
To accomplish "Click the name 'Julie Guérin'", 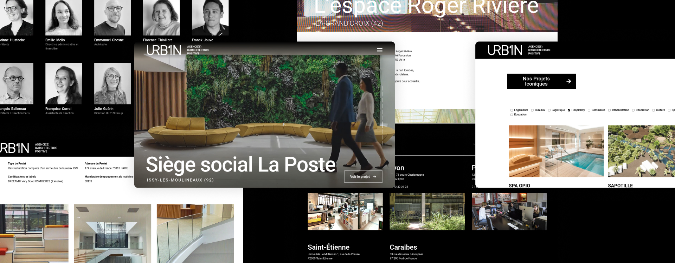I will coord(104,109).
